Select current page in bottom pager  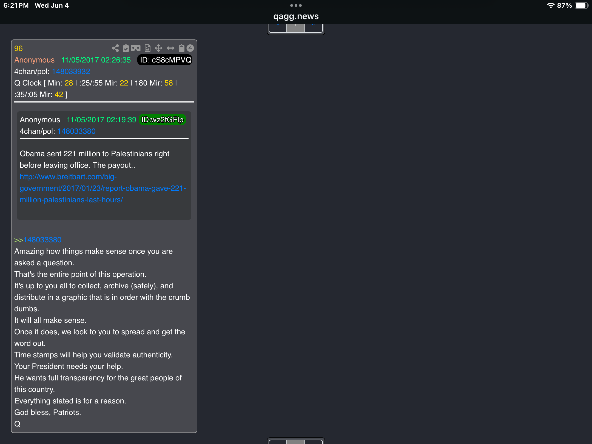tap(296, 442)
